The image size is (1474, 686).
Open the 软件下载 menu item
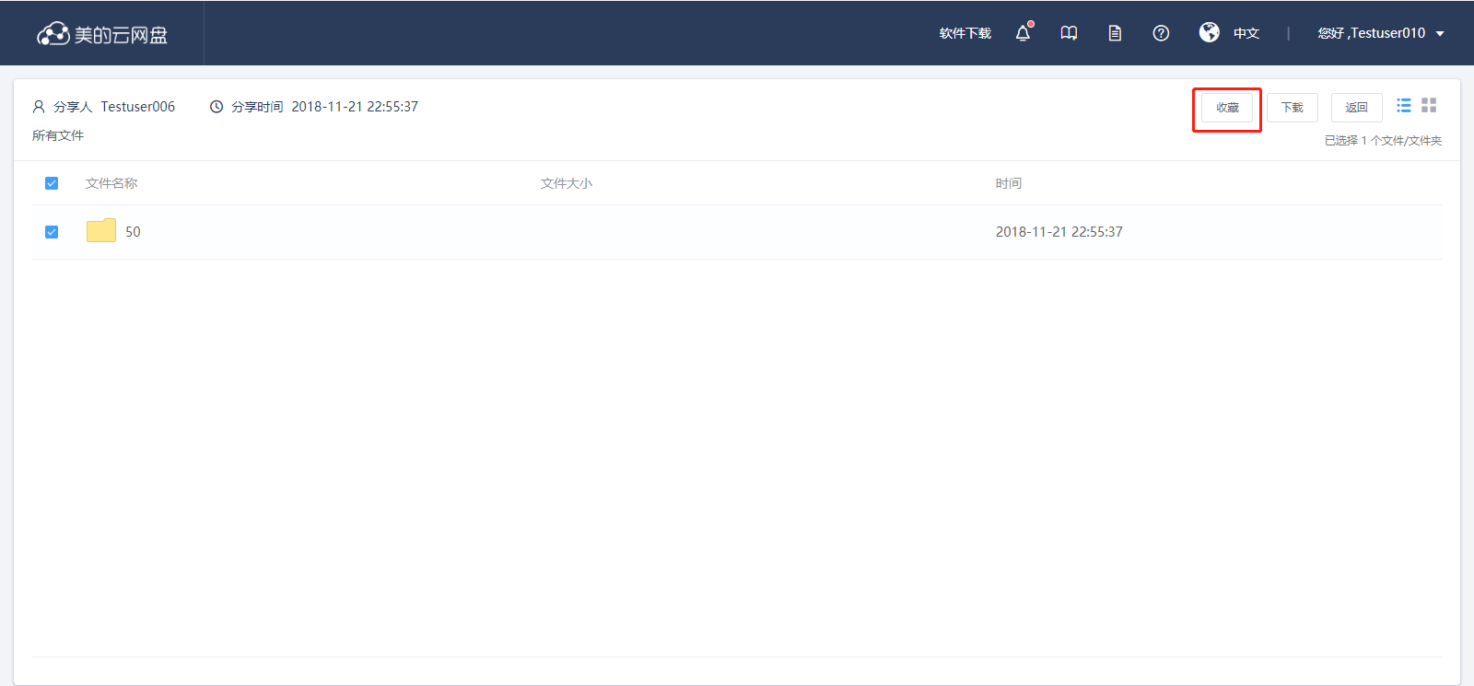[x=965, y=33]
